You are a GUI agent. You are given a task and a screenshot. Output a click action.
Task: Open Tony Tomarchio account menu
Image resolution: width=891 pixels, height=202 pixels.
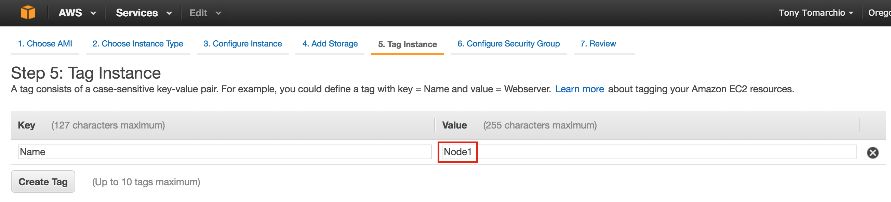tap(815, 13)
